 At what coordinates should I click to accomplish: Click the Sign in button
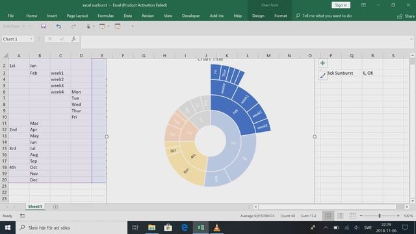pos(341,5)
